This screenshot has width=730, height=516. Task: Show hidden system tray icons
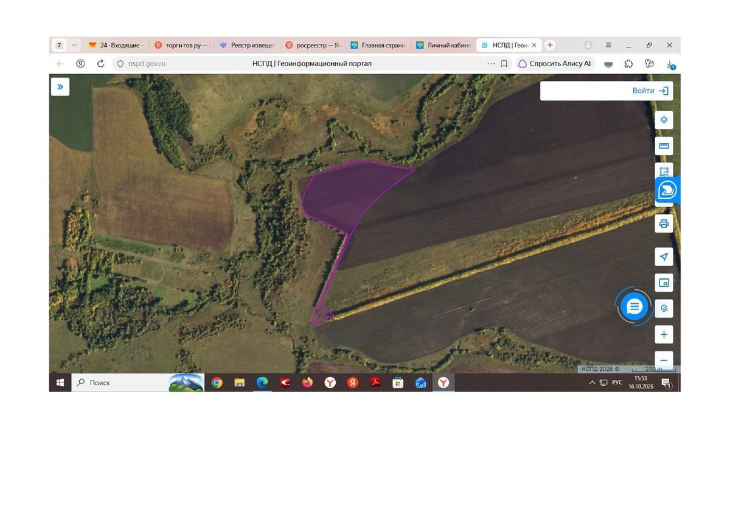tap(593, 382)
